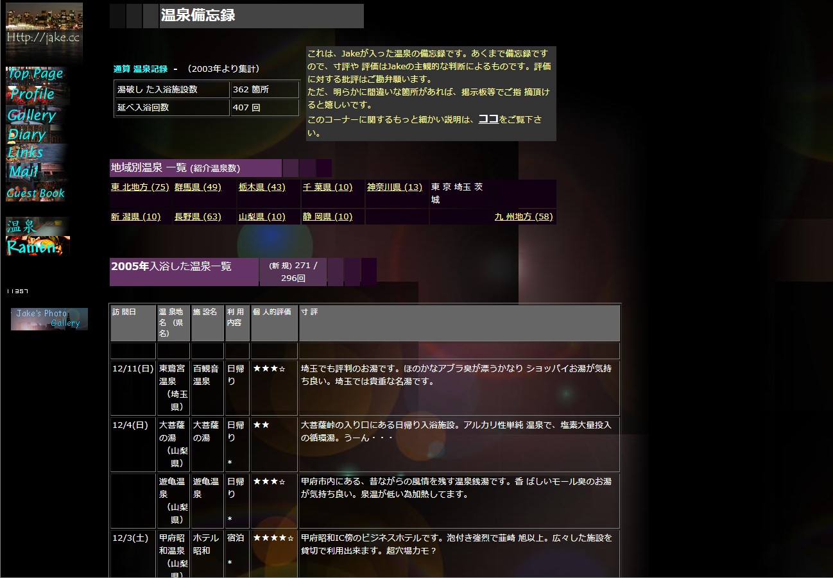
Task: Follow the ココ explanation link
Action: click(x=488, y=119)
